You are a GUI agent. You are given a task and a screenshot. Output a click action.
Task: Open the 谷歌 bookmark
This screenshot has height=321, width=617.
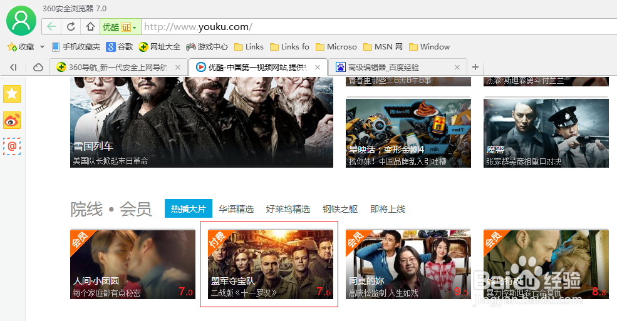click(x=120, y=47)
